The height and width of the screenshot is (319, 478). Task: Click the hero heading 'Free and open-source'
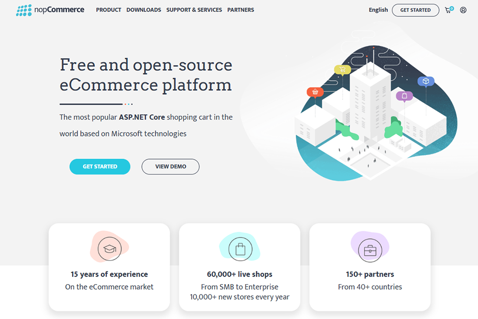pyautogui.click(x=146, y=65)
